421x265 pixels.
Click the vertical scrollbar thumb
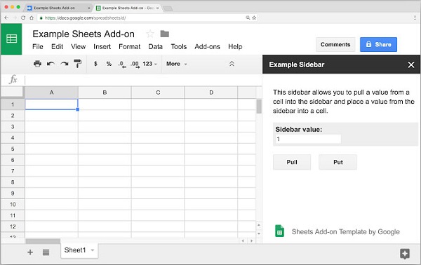pos(259,107)
